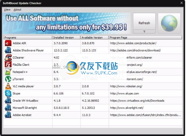Image resolution: width=186 pixels, height=136 pixels.
Task: Open the silverlight.net link
Action: (x=127, y=108)
